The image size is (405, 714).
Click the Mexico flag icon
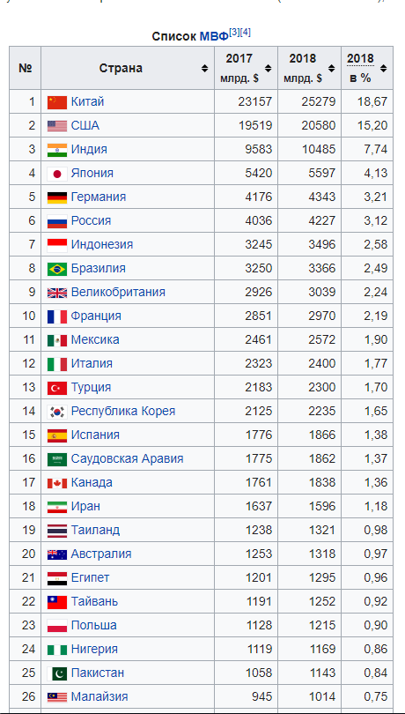pos(57,340)
